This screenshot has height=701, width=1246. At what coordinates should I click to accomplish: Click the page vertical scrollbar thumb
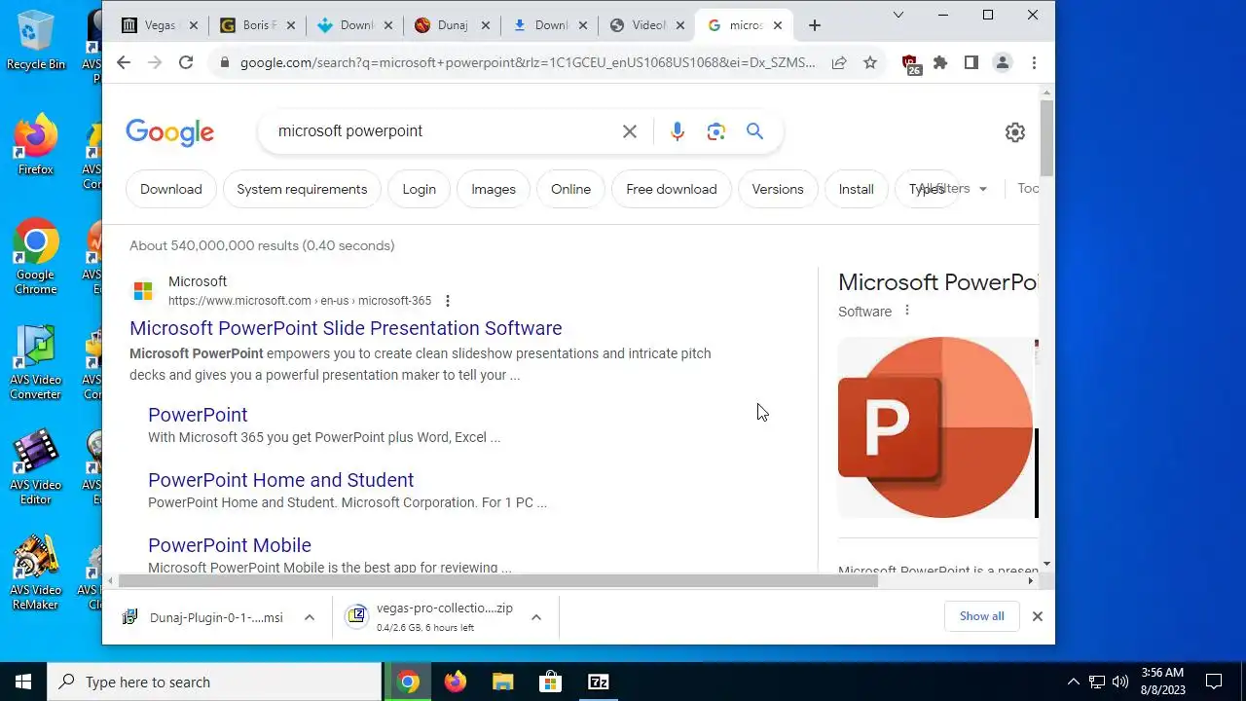1046,137
